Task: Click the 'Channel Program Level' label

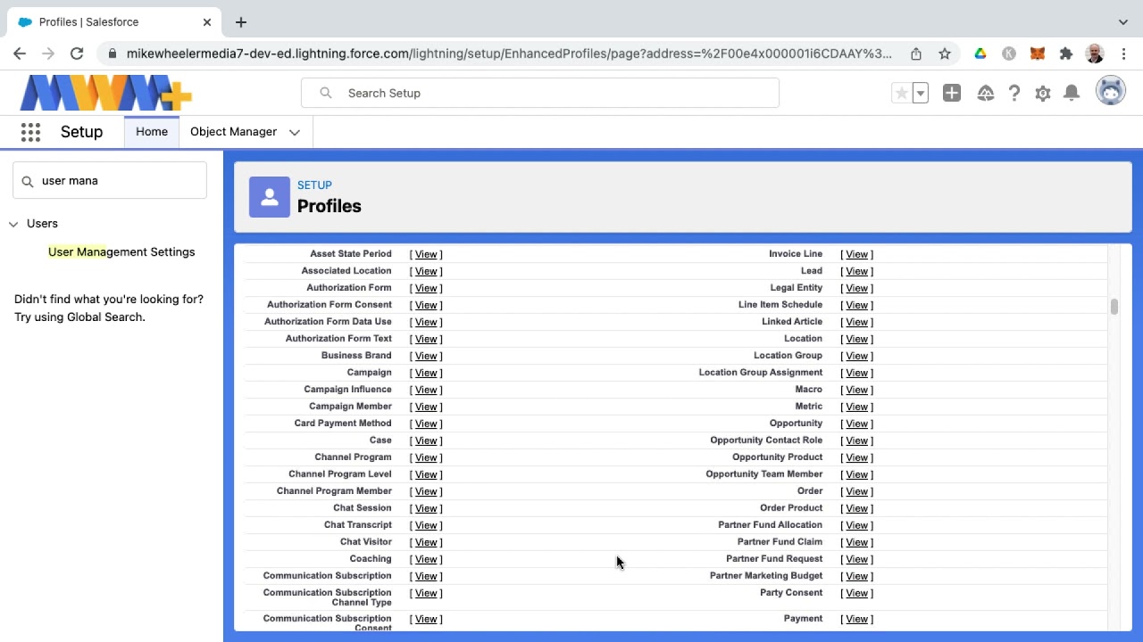Action: 340,474
